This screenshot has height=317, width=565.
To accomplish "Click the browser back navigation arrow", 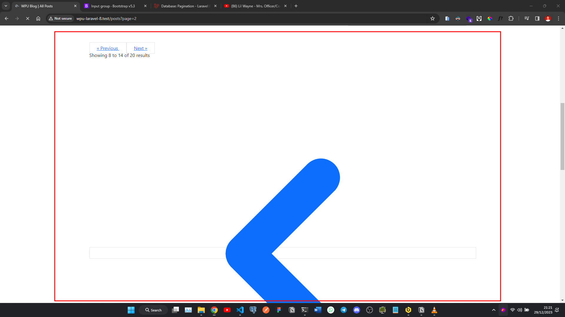I will (x=6, y=18).
